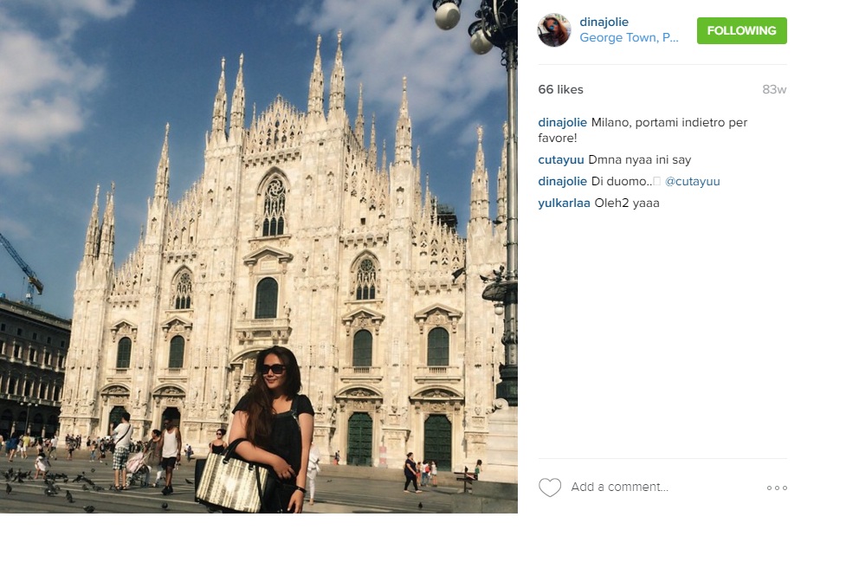This screenshot has height=575, width=846.
Task: Click dinajolie name in Di duomo reply
Action: click(562, 181)
